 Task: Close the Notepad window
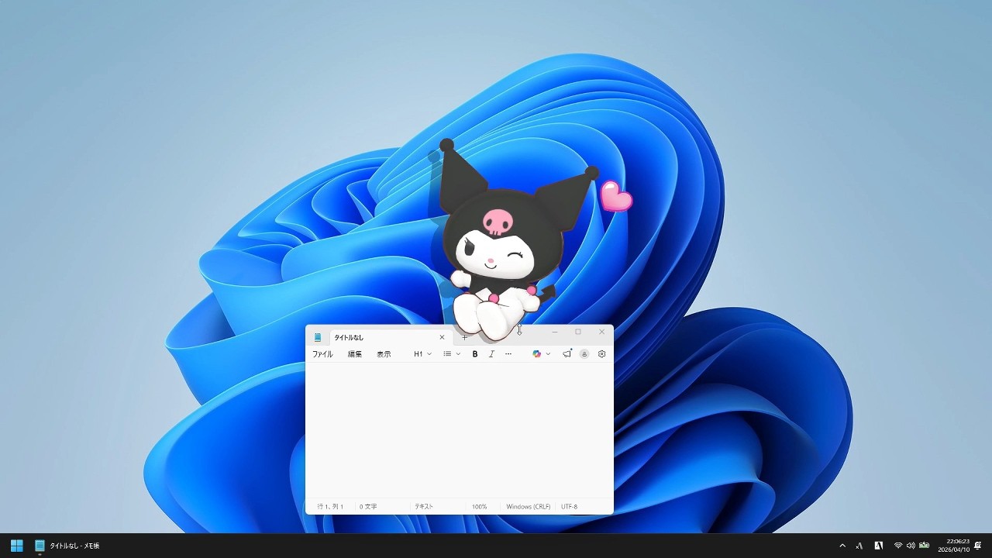601,332
